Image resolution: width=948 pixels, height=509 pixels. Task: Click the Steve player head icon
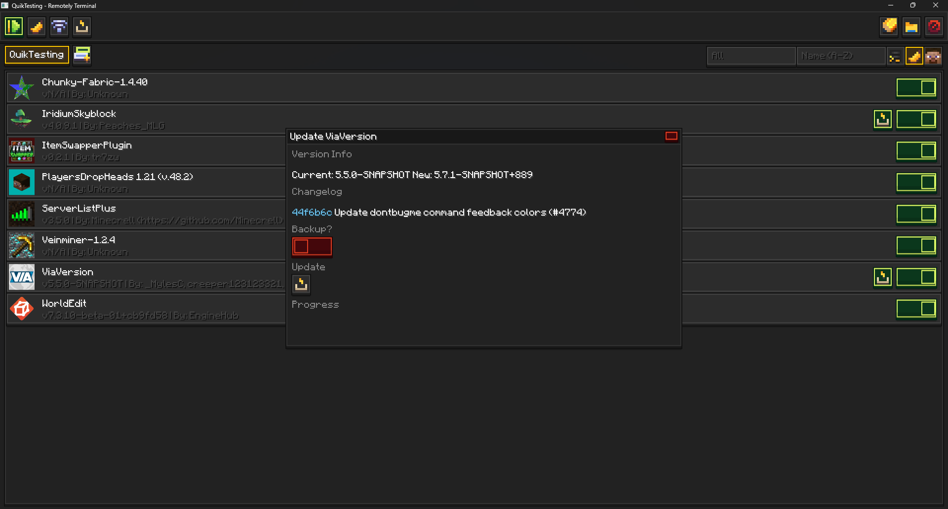933,56
